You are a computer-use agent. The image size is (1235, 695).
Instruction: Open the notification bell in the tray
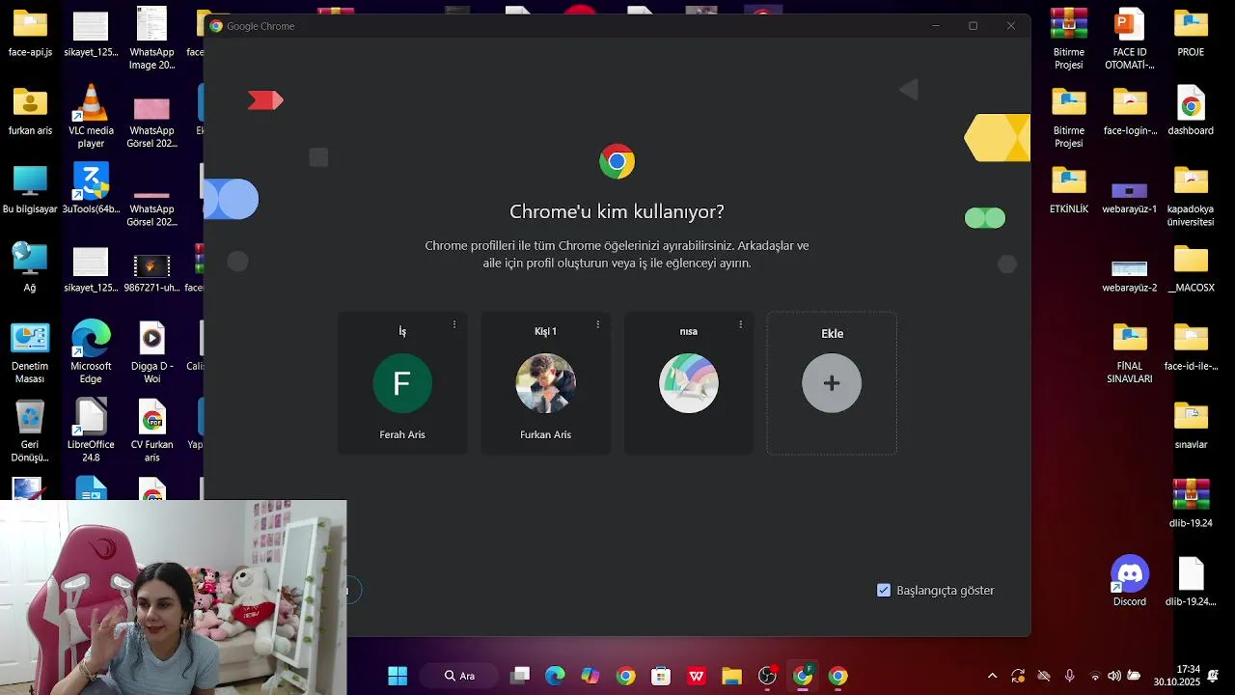tap(1213, 676)
